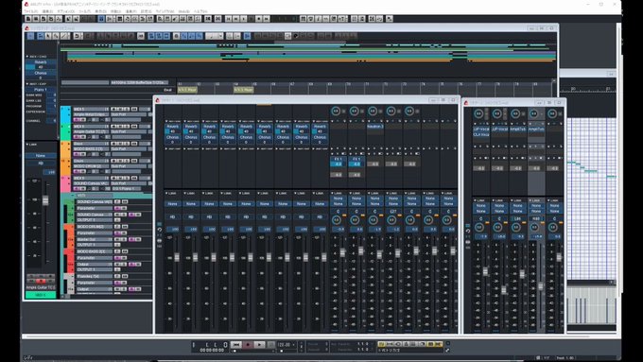
Task: Select the arrow pointer tool in song editor toolbar
Action: (x=48, y=36)
